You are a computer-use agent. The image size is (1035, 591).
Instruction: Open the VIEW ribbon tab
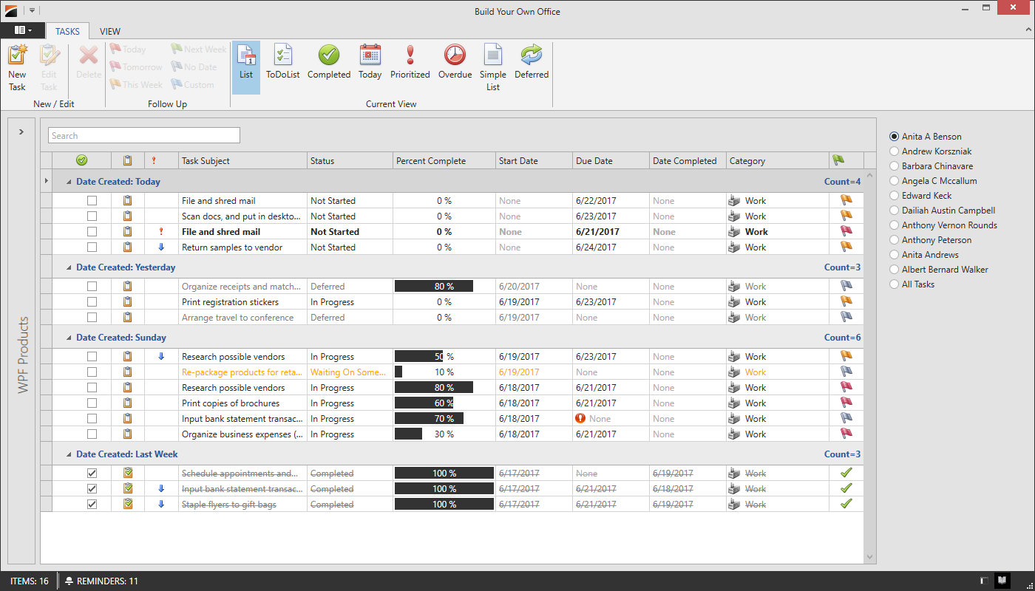pyautogui.click(x=109, y=32)
